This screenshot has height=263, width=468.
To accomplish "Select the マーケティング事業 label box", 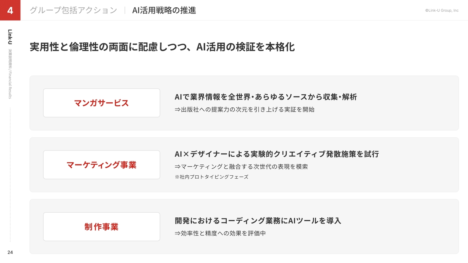I will (102, 165).
